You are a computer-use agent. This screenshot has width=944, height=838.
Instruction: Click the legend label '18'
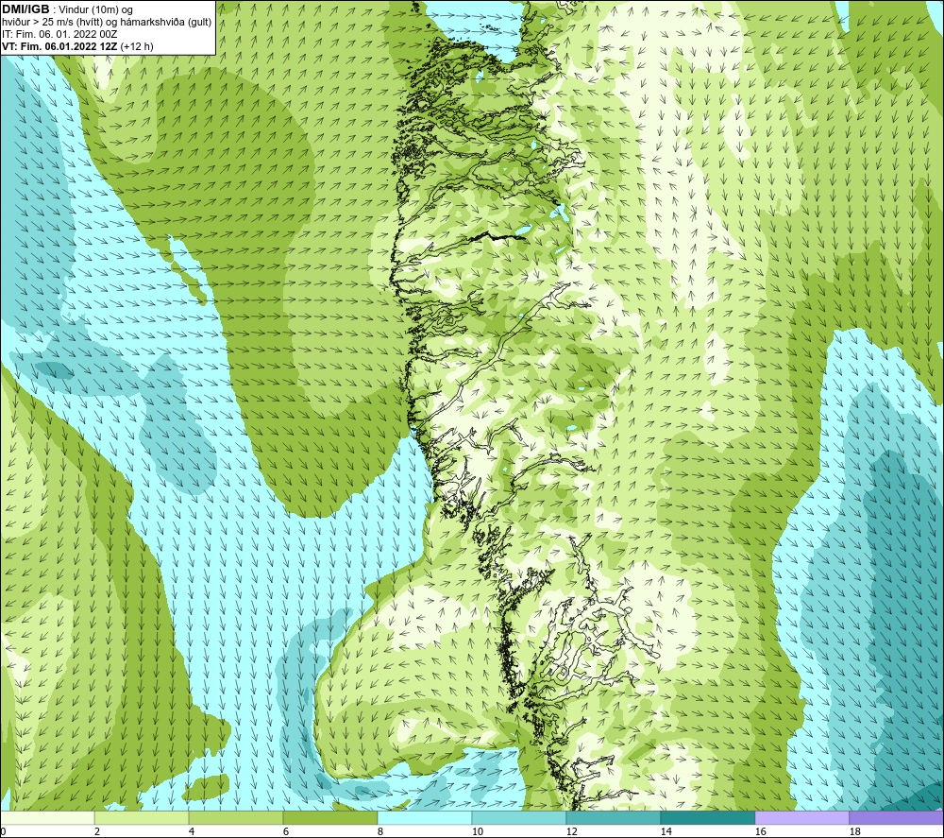[855, 831]
